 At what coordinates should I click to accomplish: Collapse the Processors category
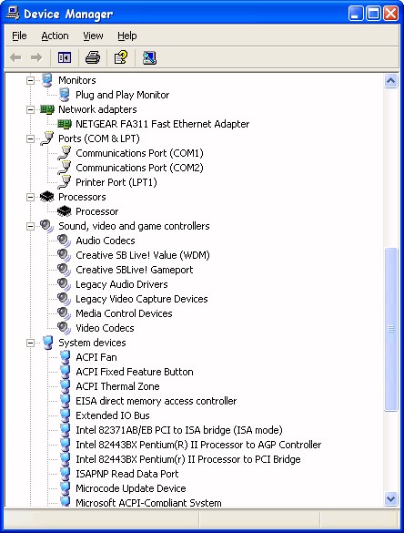click(x=30, y=197)
